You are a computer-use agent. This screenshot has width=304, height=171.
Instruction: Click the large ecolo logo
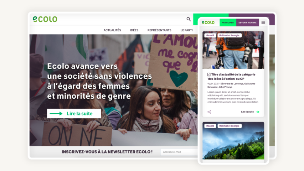45,19
